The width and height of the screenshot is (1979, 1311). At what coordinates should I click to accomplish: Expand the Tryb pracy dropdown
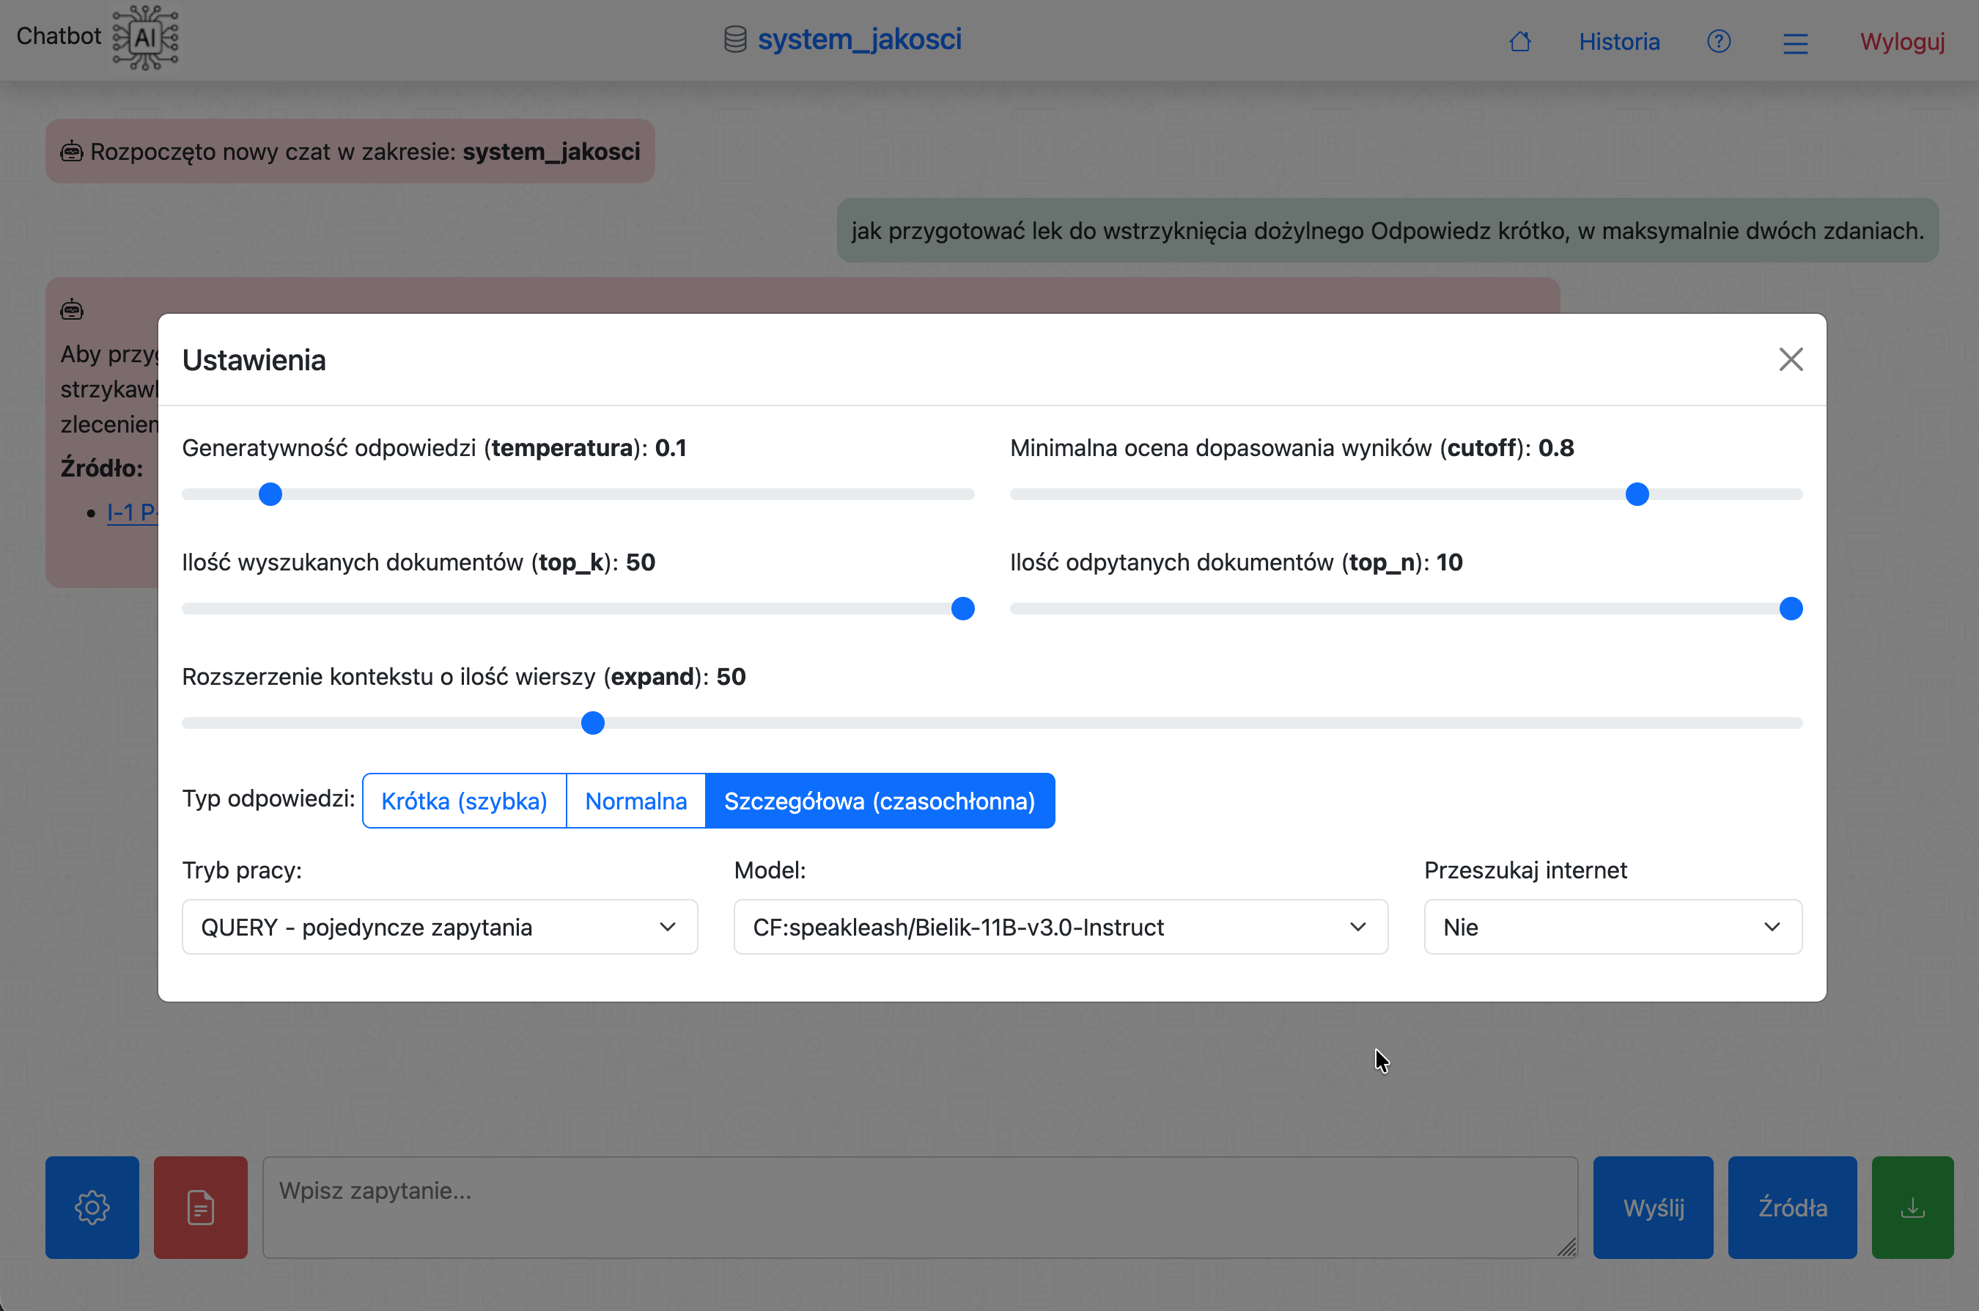(x=440, y=926)
